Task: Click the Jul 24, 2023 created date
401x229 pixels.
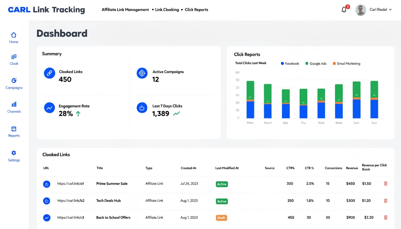Action: click(x=189, y=184)
